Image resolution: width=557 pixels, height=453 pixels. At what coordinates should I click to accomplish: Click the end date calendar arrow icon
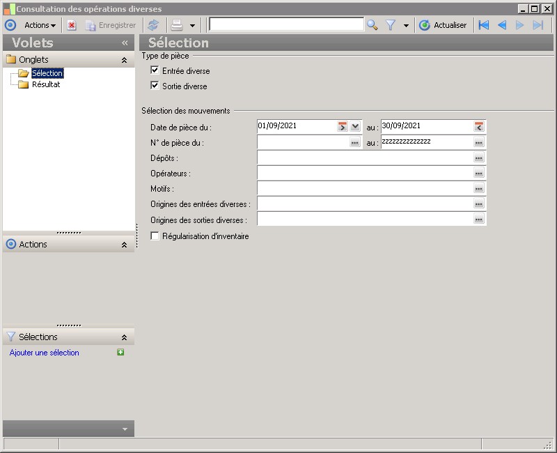click(479, 126)
